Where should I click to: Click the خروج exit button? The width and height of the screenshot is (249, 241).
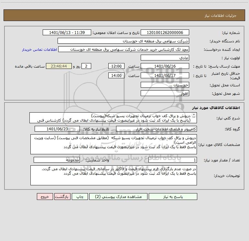pyautogui.click(x=45, y=197)
